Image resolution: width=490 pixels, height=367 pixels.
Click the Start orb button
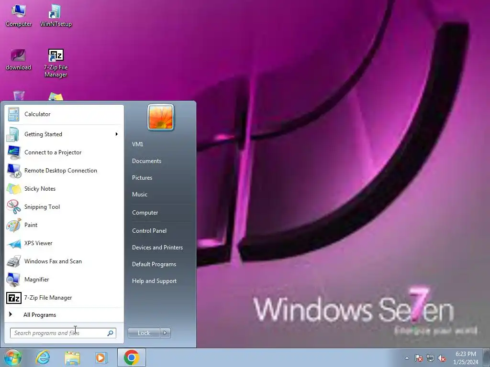tap(13, 357)
